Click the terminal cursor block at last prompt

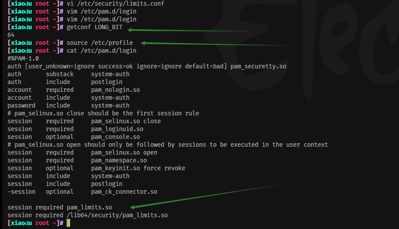68,223
